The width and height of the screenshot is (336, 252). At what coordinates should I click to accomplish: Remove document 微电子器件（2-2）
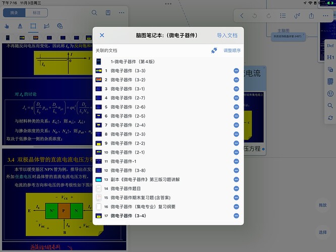click(x=236, y=143)
